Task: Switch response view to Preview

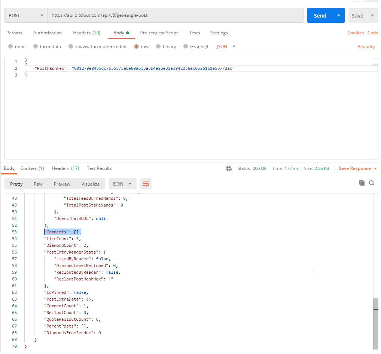Action: coord(62,184)
